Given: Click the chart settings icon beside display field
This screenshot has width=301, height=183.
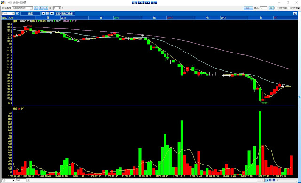Looking at the screenshot, I should [x=271, y=8].
